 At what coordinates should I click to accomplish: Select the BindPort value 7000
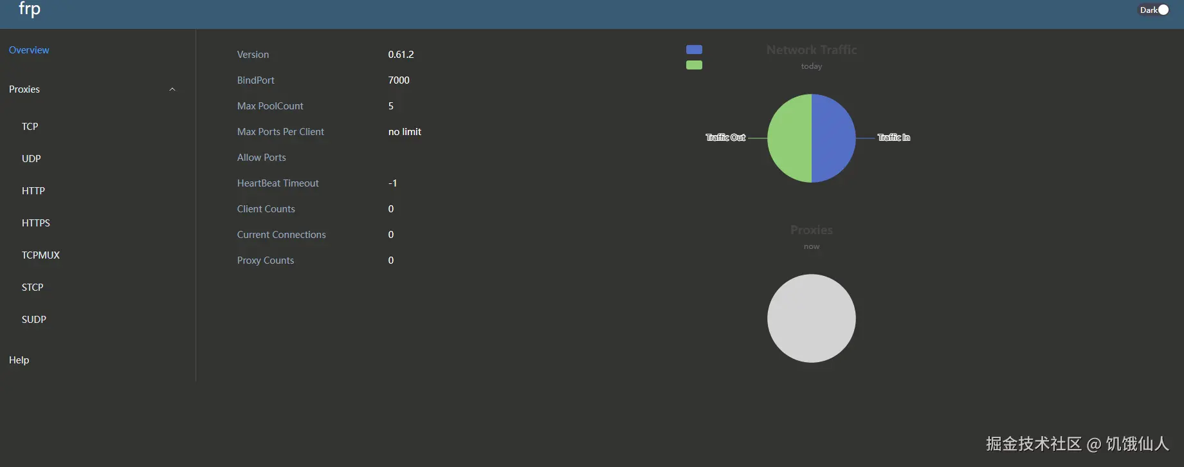click(399, 80)
